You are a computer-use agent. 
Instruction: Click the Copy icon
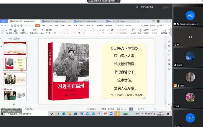[x=7, y=33]
